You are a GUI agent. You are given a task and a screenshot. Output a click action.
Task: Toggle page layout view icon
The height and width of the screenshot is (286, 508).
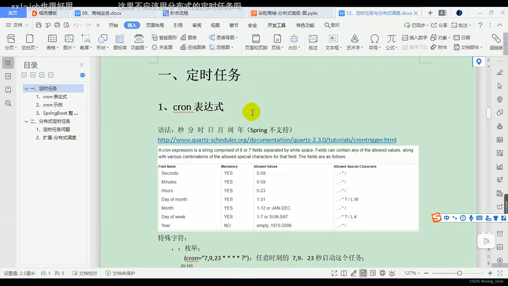[x=363, y=273]
